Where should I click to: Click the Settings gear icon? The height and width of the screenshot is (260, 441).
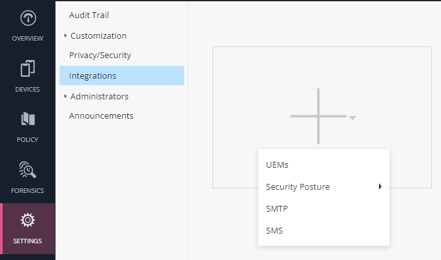(28, 220)
